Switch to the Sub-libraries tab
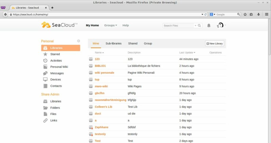The image size is (271, 143). [x=114, y=43]
